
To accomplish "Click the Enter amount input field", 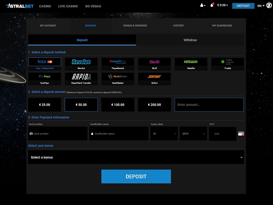I will point(209,105).
